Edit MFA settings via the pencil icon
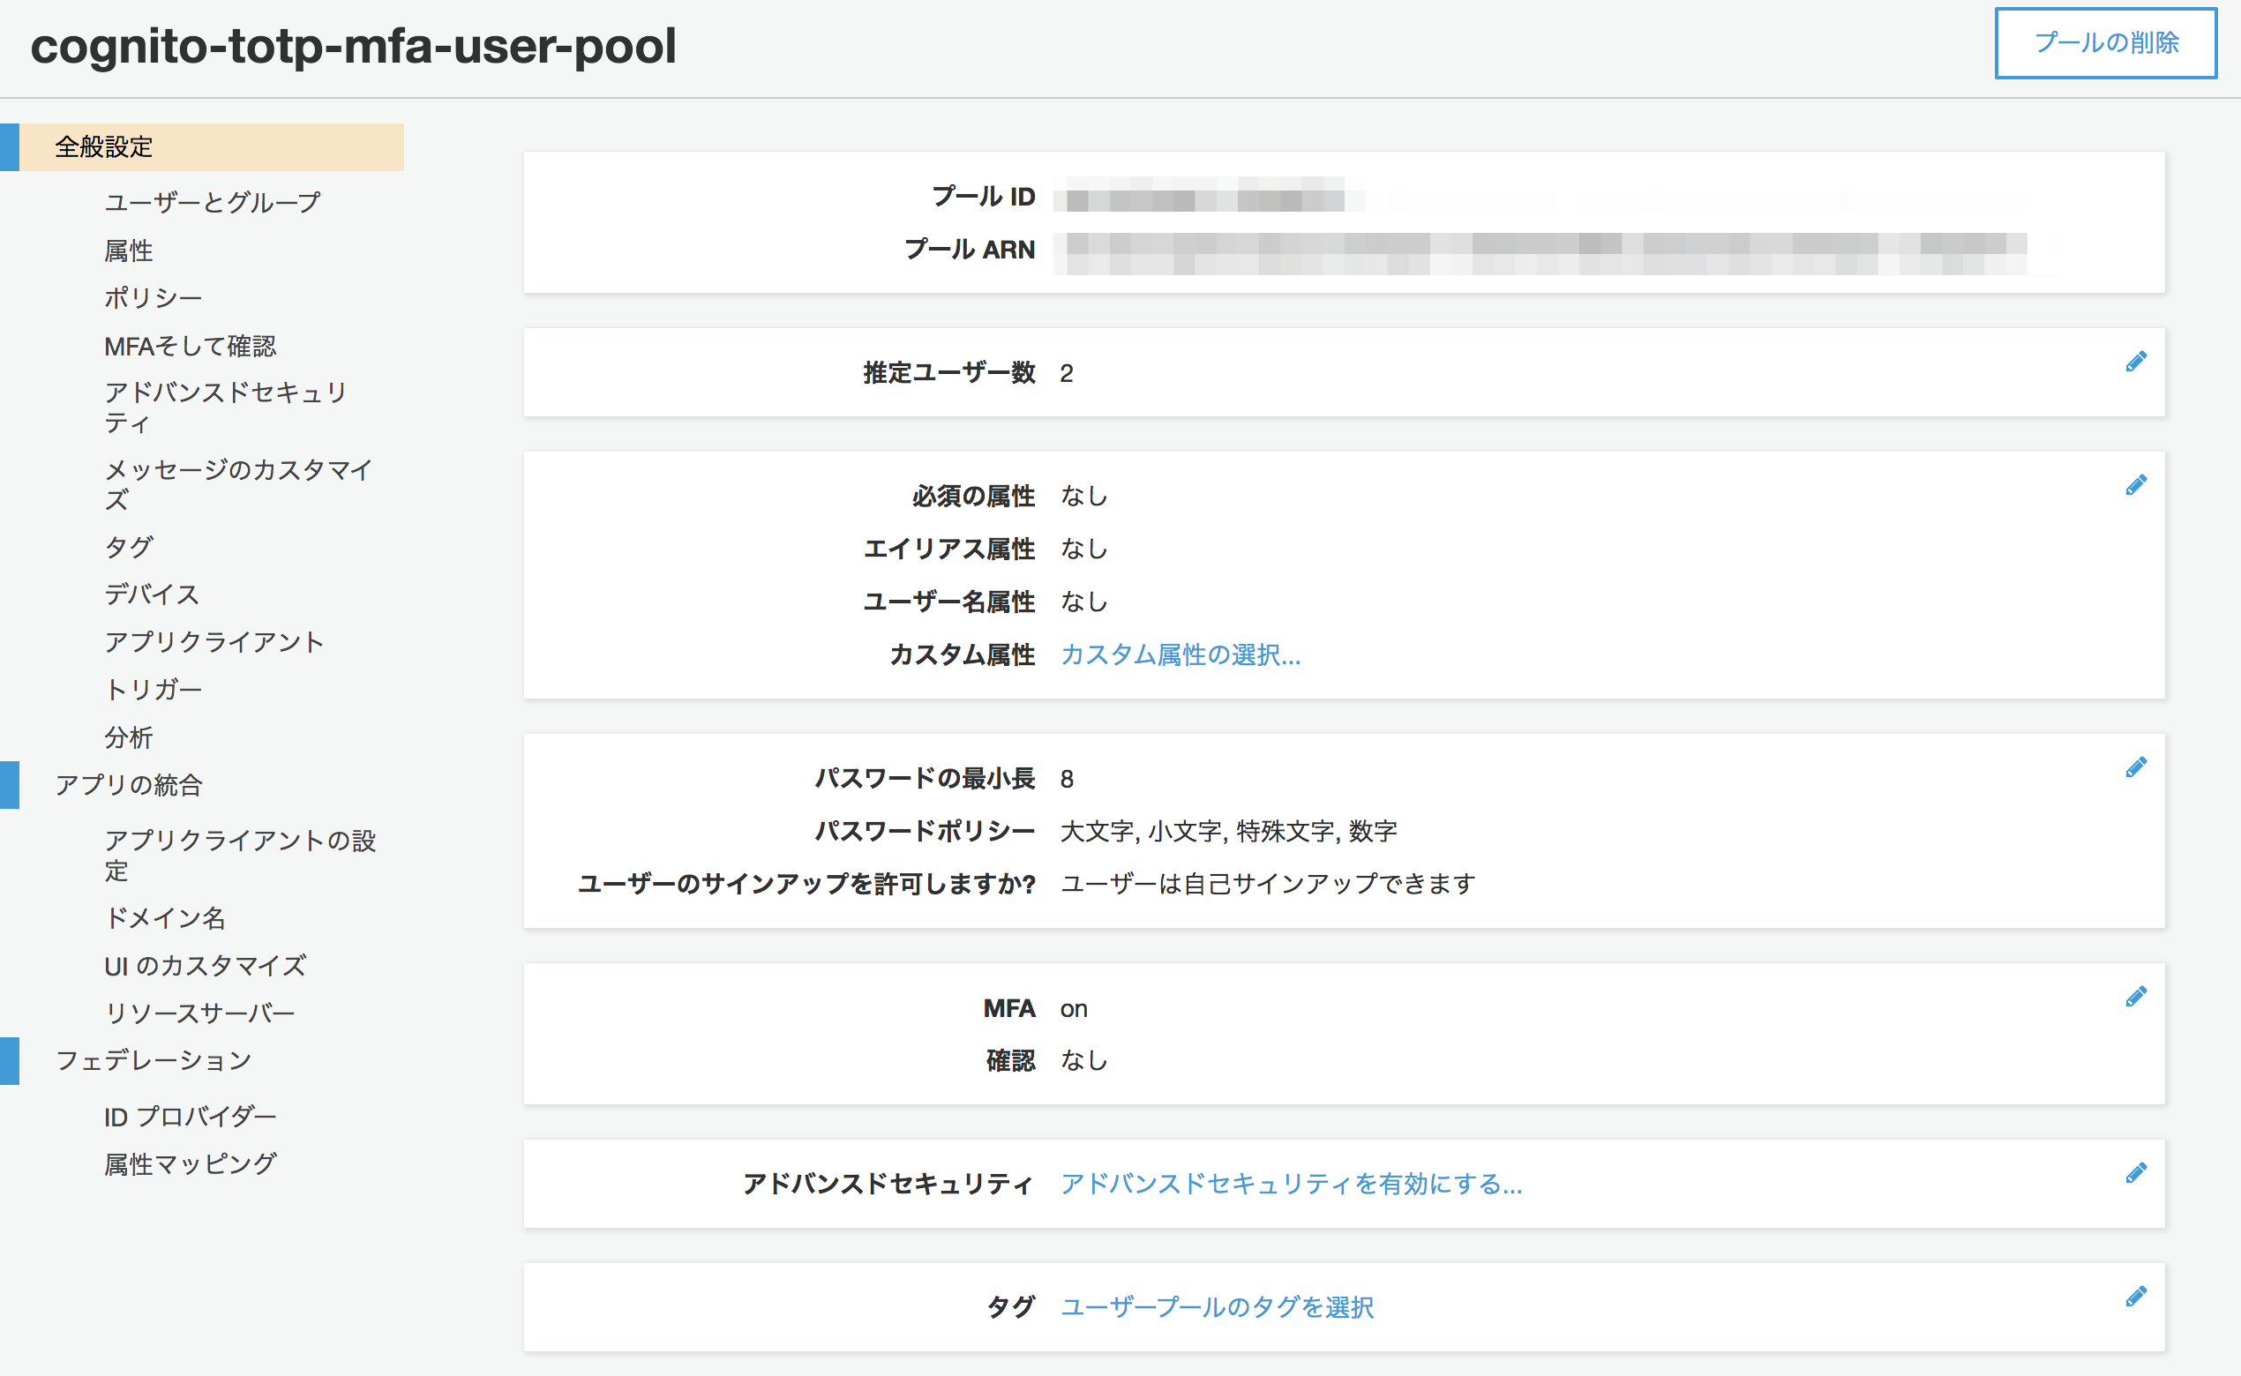 tap(2136, 995)
